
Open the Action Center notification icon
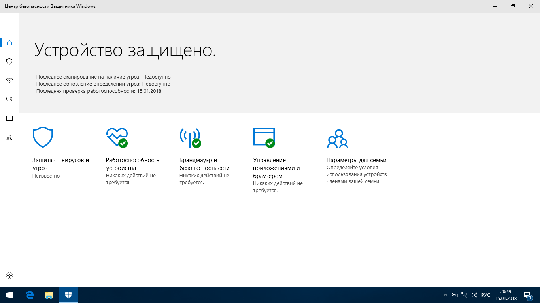pyautogui.click(x=527, y=295)
